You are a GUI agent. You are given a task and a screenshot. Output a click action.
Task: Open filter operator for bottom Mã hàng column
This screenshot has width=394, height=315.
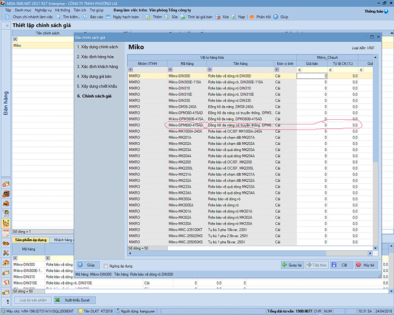click(x=15, y=258)
